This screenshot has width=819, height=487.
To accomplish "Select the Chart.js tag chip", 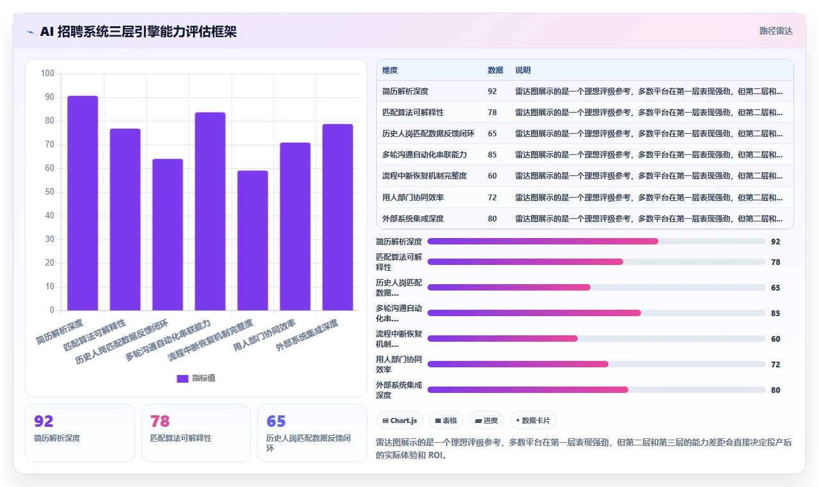I will [399, 420].
